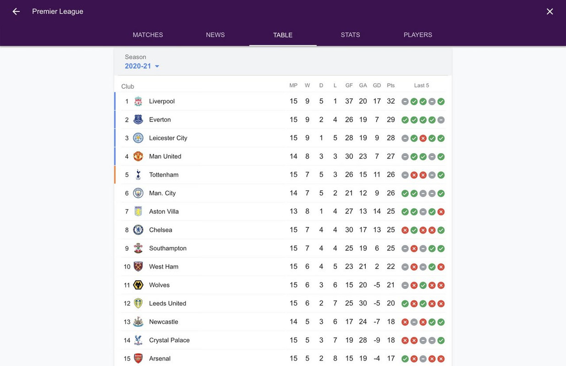Click the Wolves club crest
566x366 pixels.
point(138,285)
